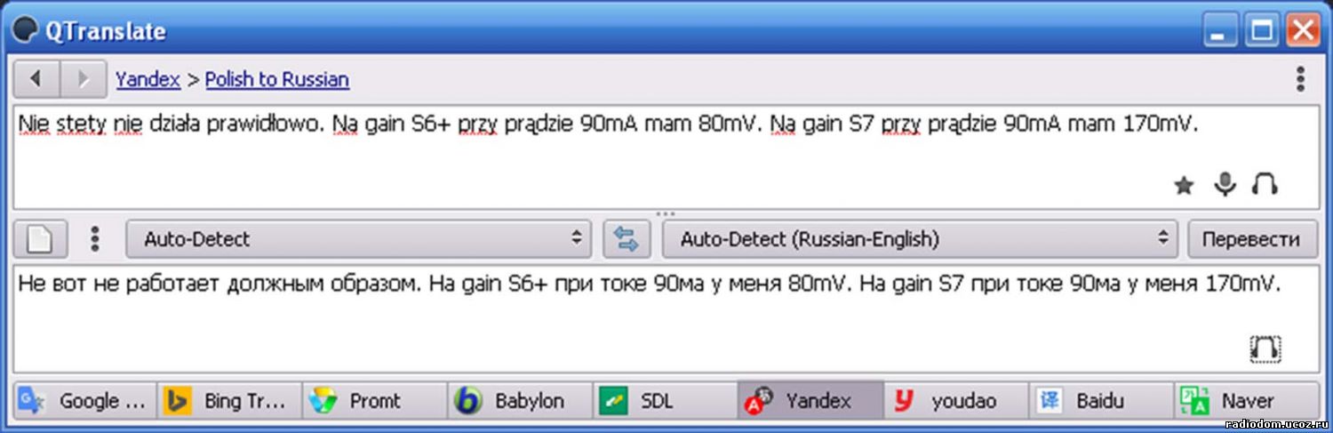Click inside the Polish source text field
The height and width of the screenshot is (433, 1333).
pyautogui.click(x=666, y=156)
